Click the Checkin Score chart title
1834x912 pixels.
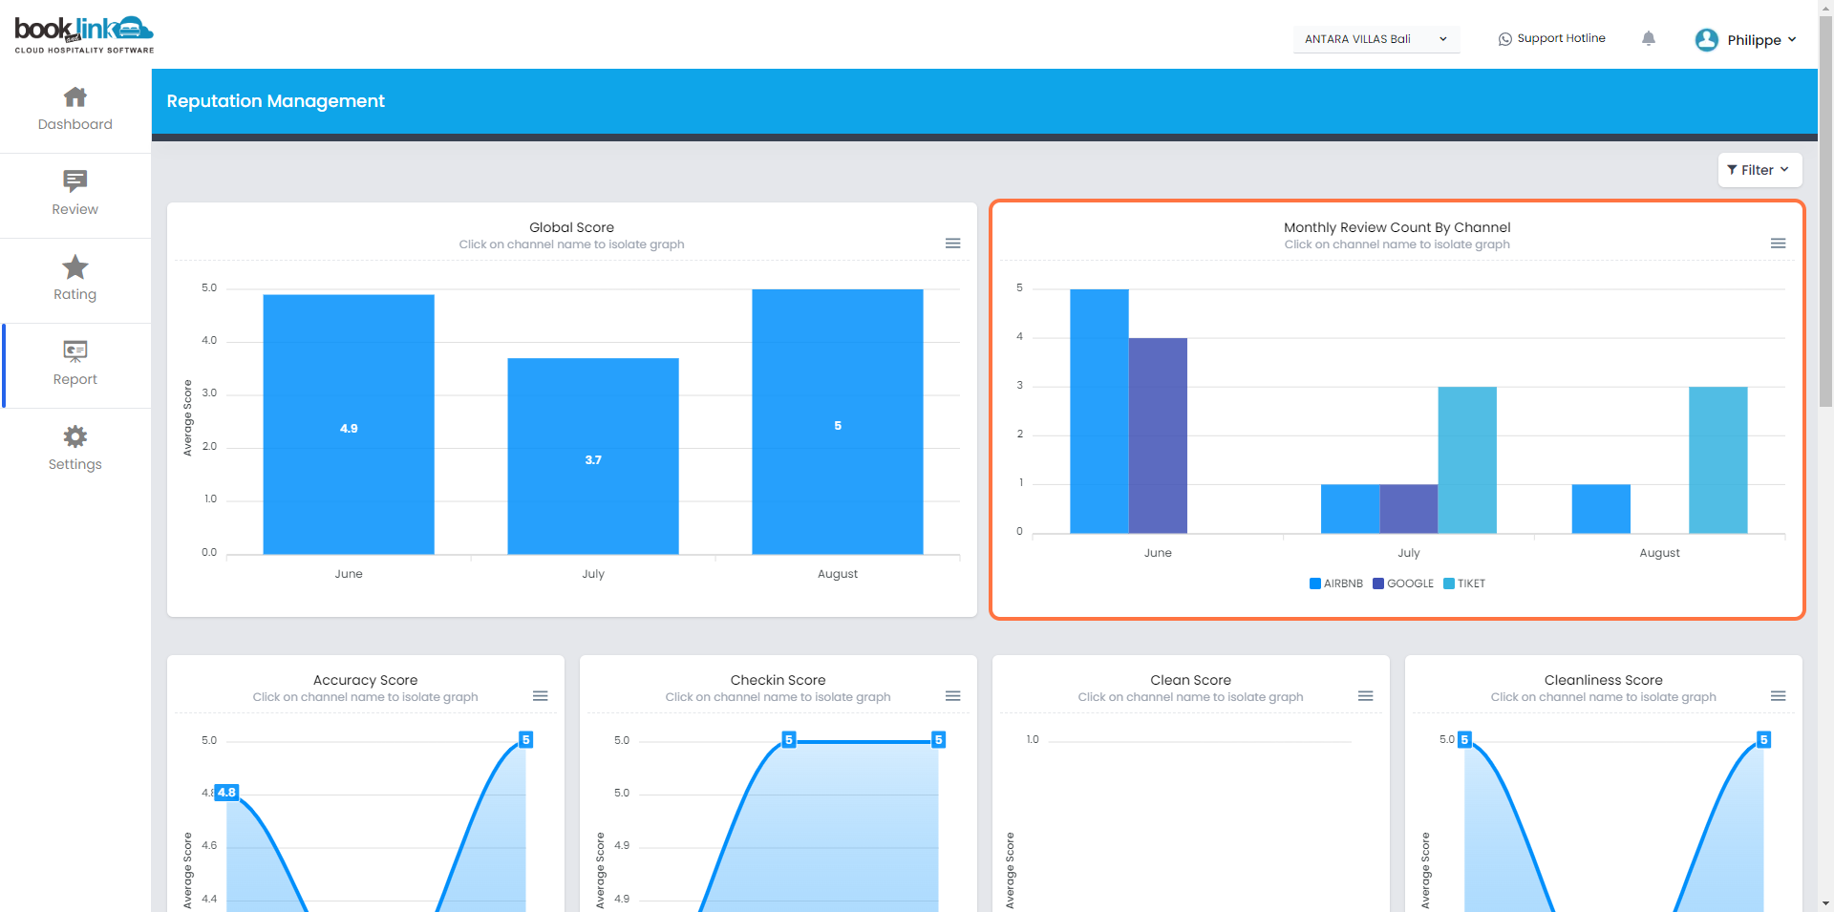(x=778, y=680)
